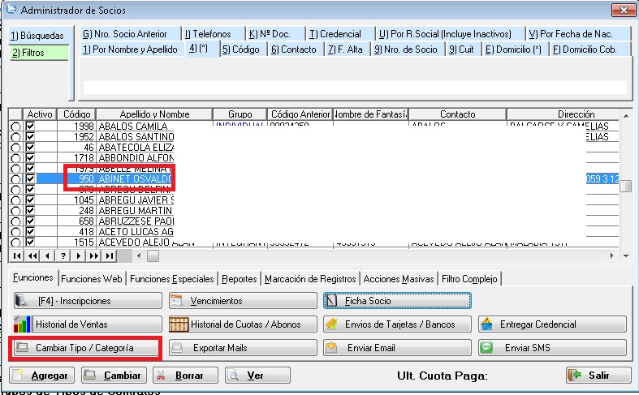Open the Acciones Masivas tab
The width and height of the screenshot is (639, 395).
399,279
